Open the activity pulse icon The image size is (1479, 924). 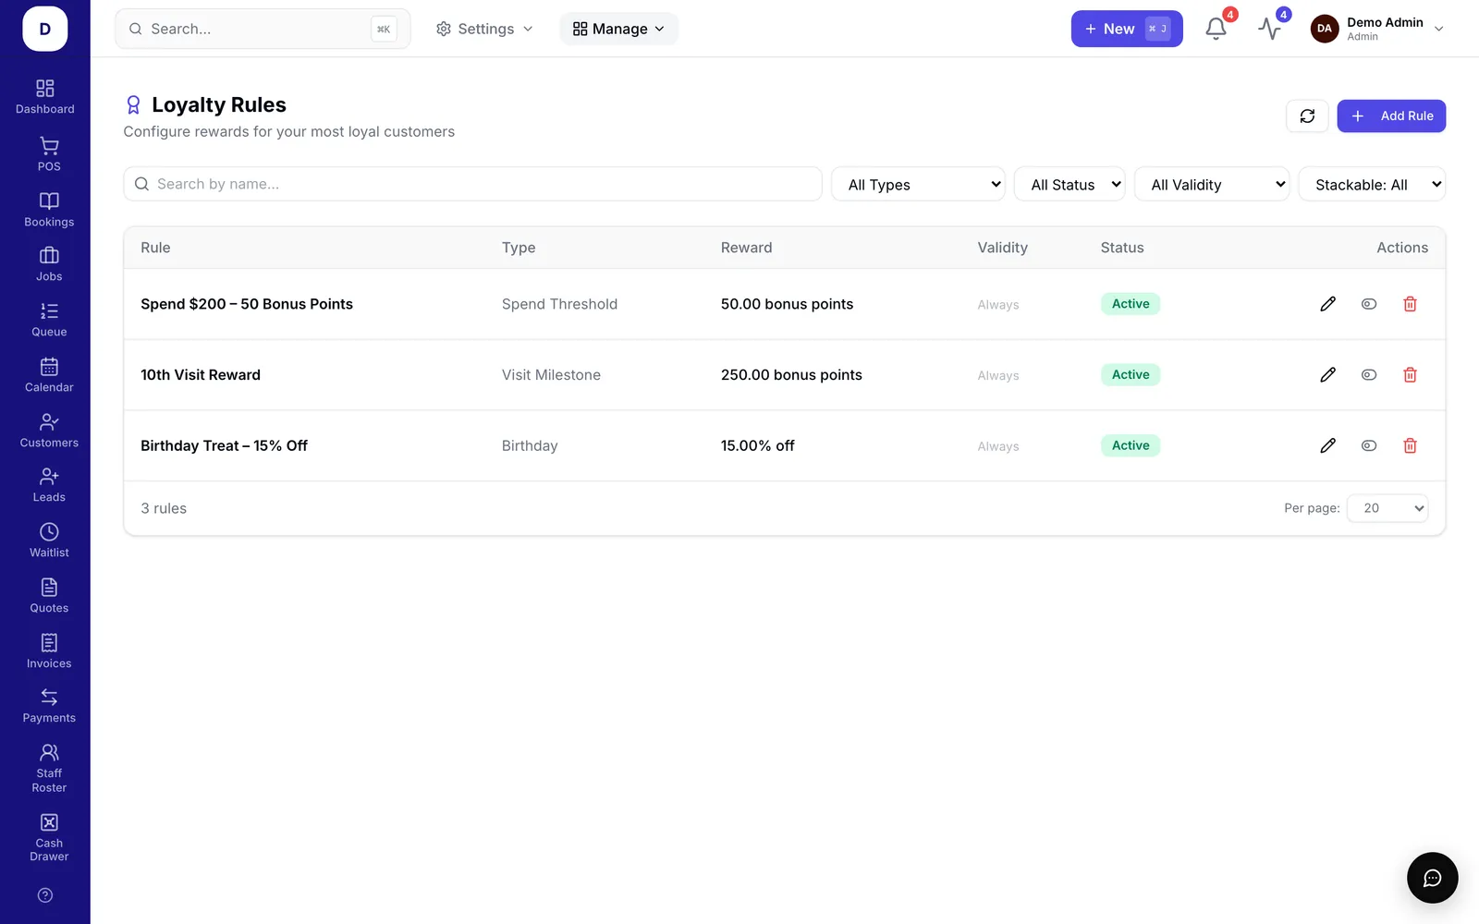click(1270, 29)
